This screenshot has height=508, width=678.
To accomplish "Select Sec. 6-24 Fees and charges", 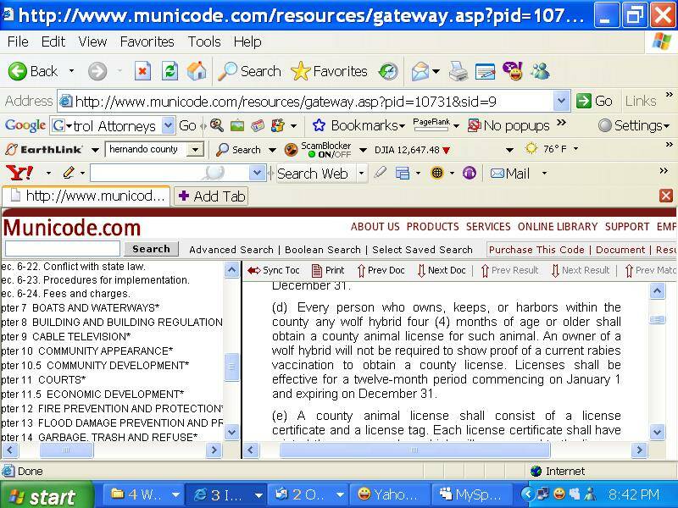I will (66, 294).
